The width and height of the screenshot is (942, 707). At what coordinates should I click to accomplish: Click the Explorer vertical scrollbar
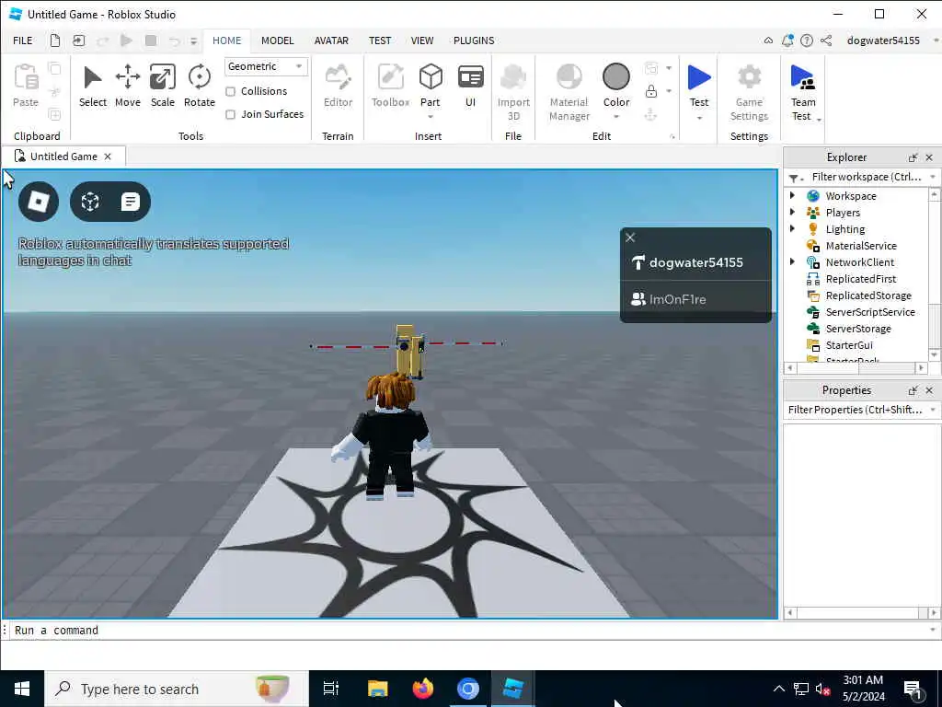(934, 273)
